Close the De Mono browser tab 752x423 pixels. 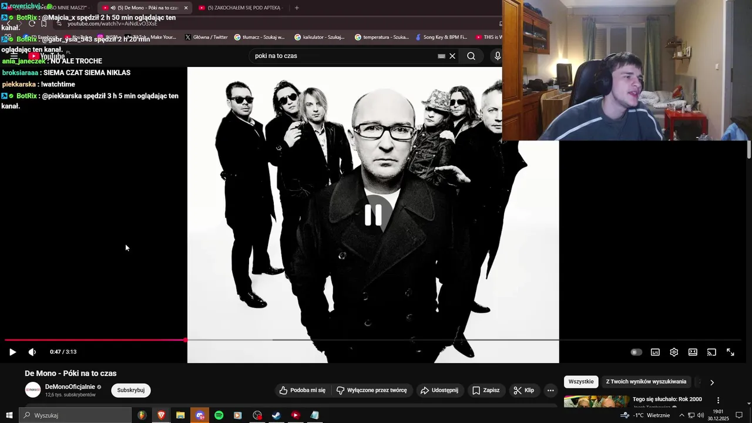tap(186, 8)
